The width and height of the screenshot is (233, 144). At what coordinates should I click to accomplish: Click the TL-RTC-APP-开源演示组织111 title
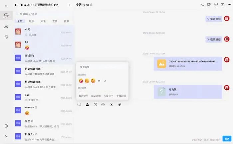37,5
